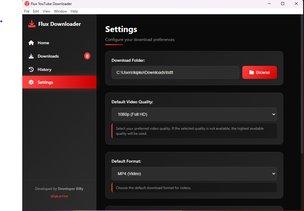Screen dimensions: 304x211
Task: Click the Settings gear icon in sidebar
Action: click(31, 82)
